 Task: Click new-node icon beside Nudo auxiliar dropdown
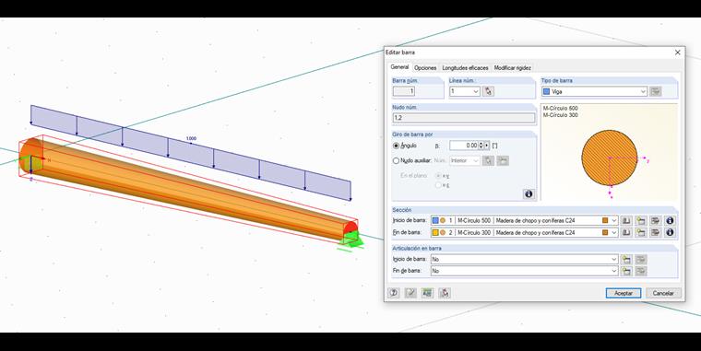click(x=503, y=161)
